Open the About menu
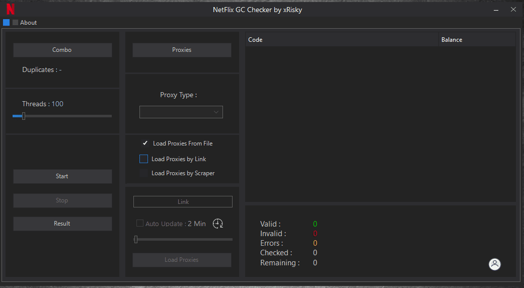 click(28, 23)
